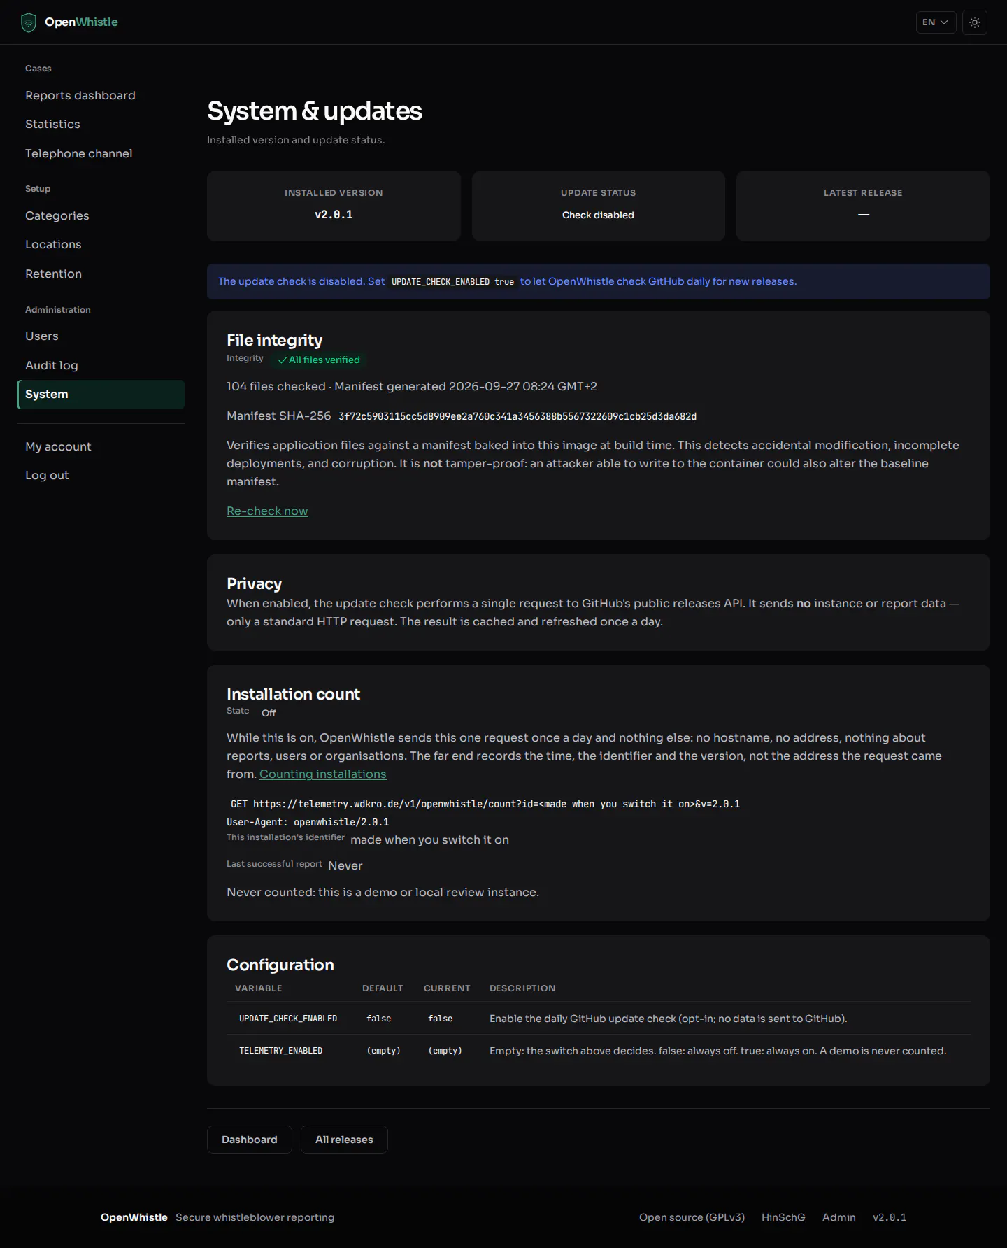This screenshot has width=1007, height=1248.
Task: Open the Admin footer link
Action: click(x=839, y=1217)
